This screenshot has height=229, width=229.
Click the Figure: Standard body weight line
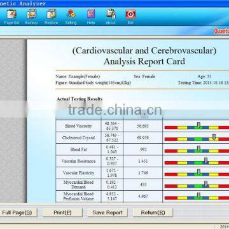click(x=93, y=83)
